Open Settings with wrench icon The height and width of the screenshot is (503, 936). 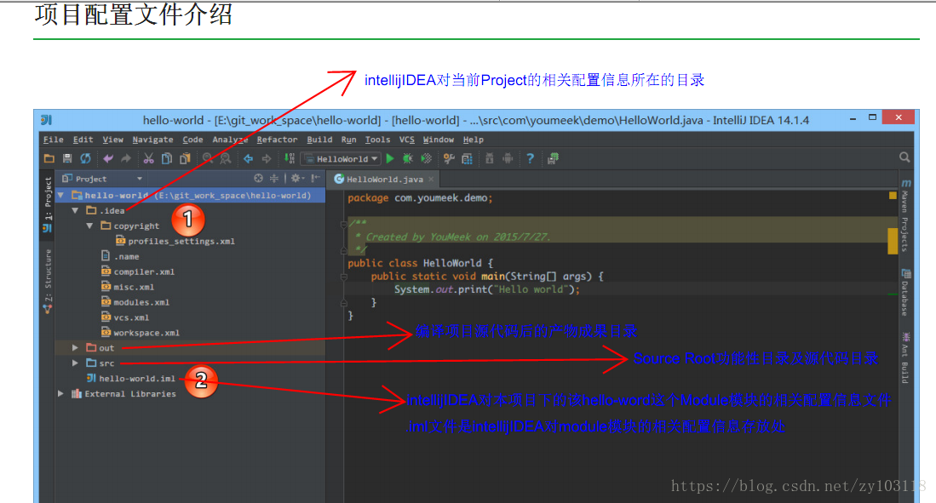click(449, 158)
